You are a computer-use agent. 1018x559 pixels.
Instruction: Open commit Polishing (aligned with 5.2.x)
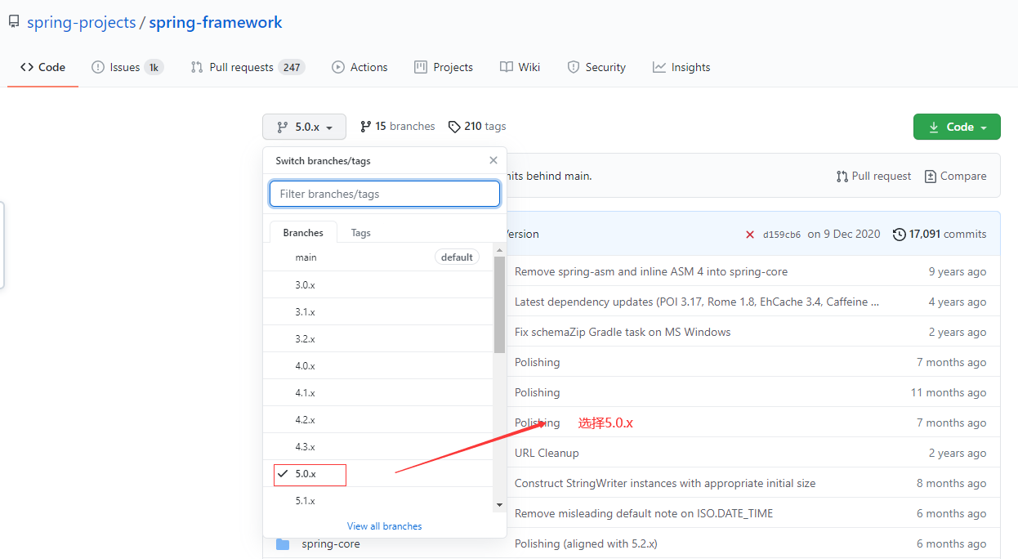pos(586,543)
